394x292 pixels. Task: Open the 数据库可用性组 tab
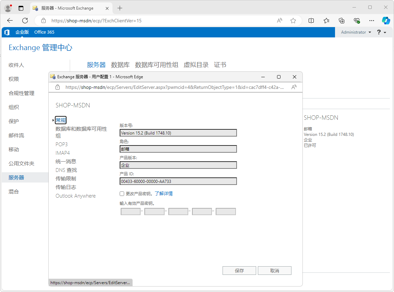pos(157,65)
